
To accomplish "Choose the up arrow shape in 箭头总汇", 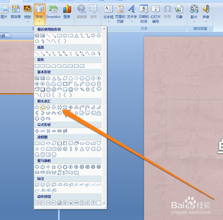I will point(48,107).
